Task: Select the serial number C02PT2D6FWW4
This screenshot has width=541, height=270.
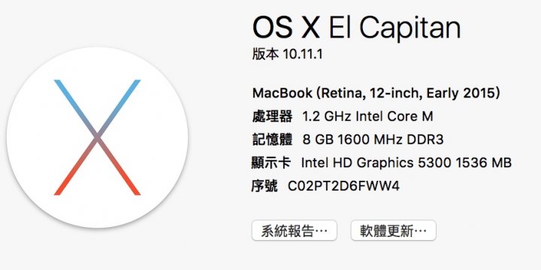Action: pyautogui.click(x=343, y=186)
